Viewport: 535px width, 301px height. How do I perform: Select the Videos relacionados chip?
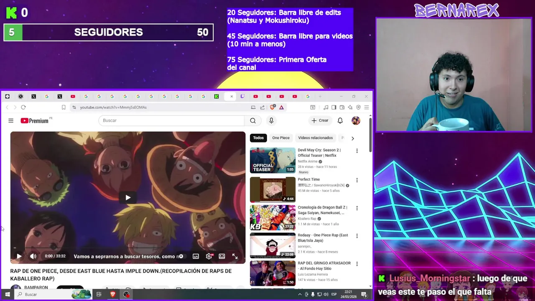316,138
